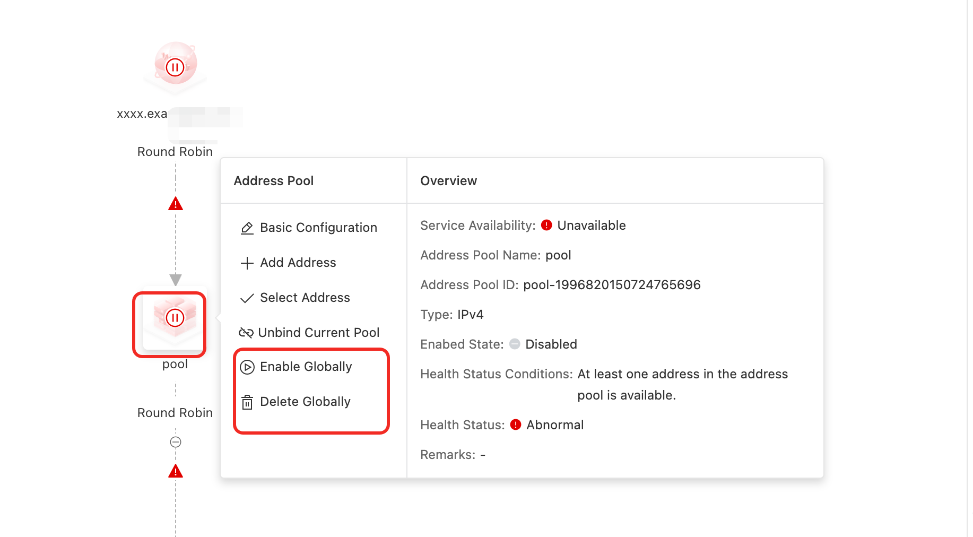This screenshot has width=973, height=537.
Task: Click the gray Disabled state indicator
Action: (x=515, y=344)
